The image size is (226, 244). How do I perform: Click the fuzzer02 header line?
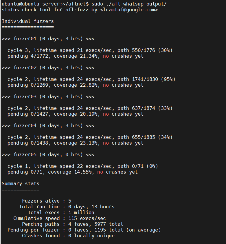click(48, 68)
